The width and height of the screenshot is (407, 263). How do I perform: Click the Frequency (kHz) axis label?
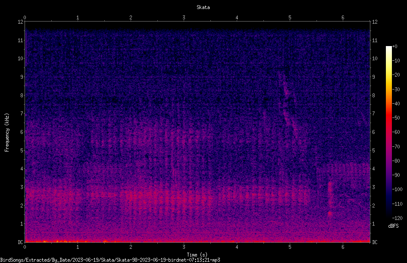[x=7, y=133]
